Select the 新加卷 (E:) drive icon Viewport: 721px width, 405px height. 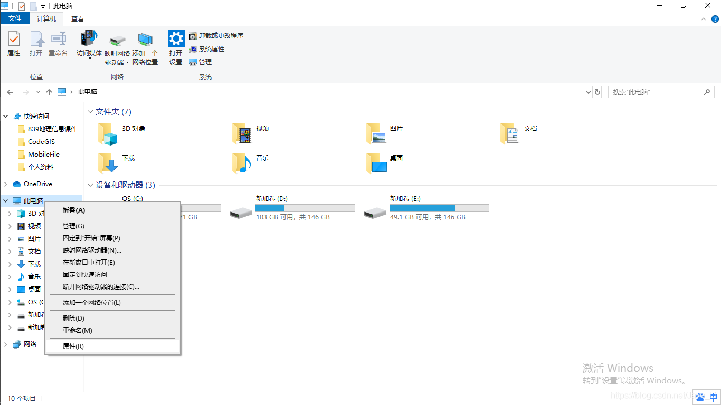pos(375,213)
